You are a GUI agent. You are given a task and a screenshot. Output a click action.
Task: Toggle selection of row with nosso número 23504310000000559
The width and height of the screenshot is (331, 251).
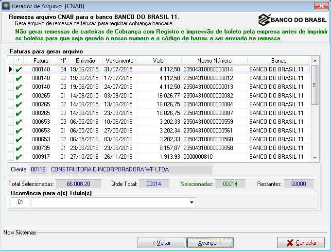tap(19, 122)
